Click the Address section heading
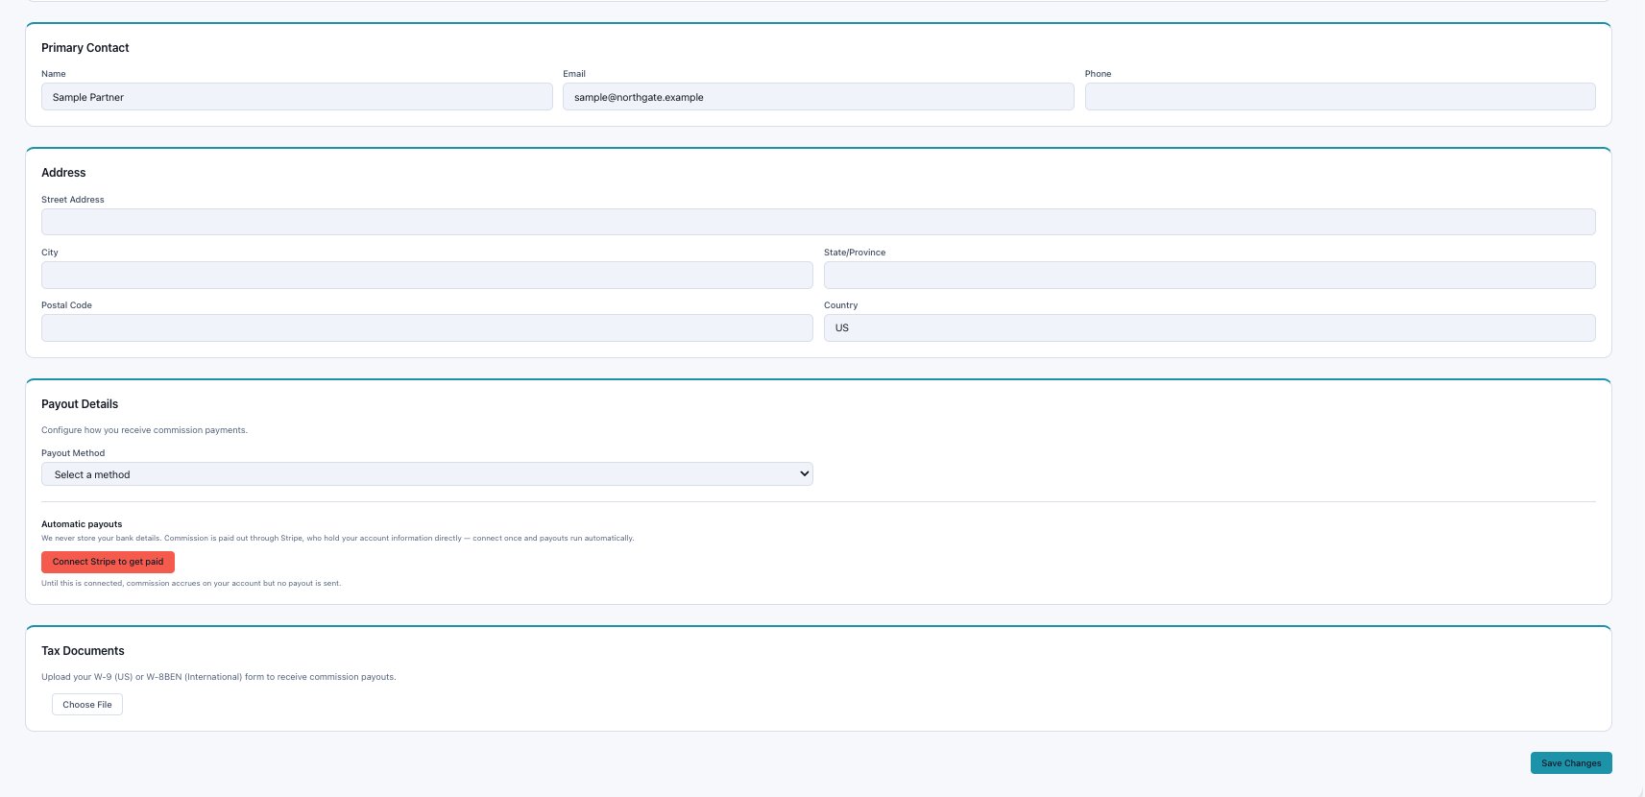 tap(63, 173)
